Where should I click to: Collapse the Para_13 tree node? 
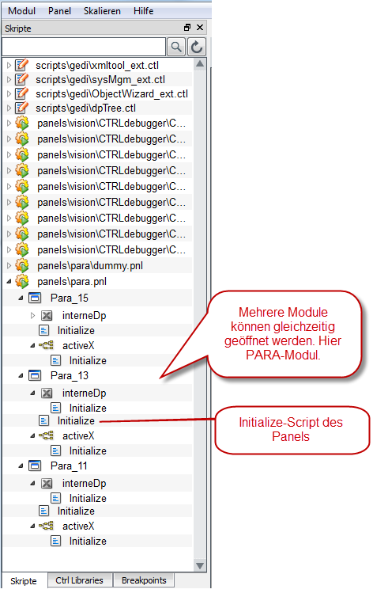21,375
